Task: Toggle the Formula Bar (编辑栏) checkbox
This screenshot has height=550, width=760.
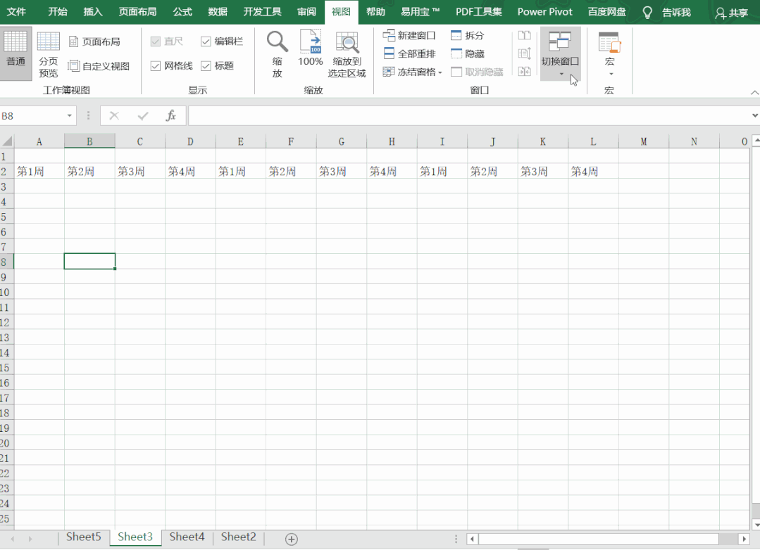Action: point(206,41)
